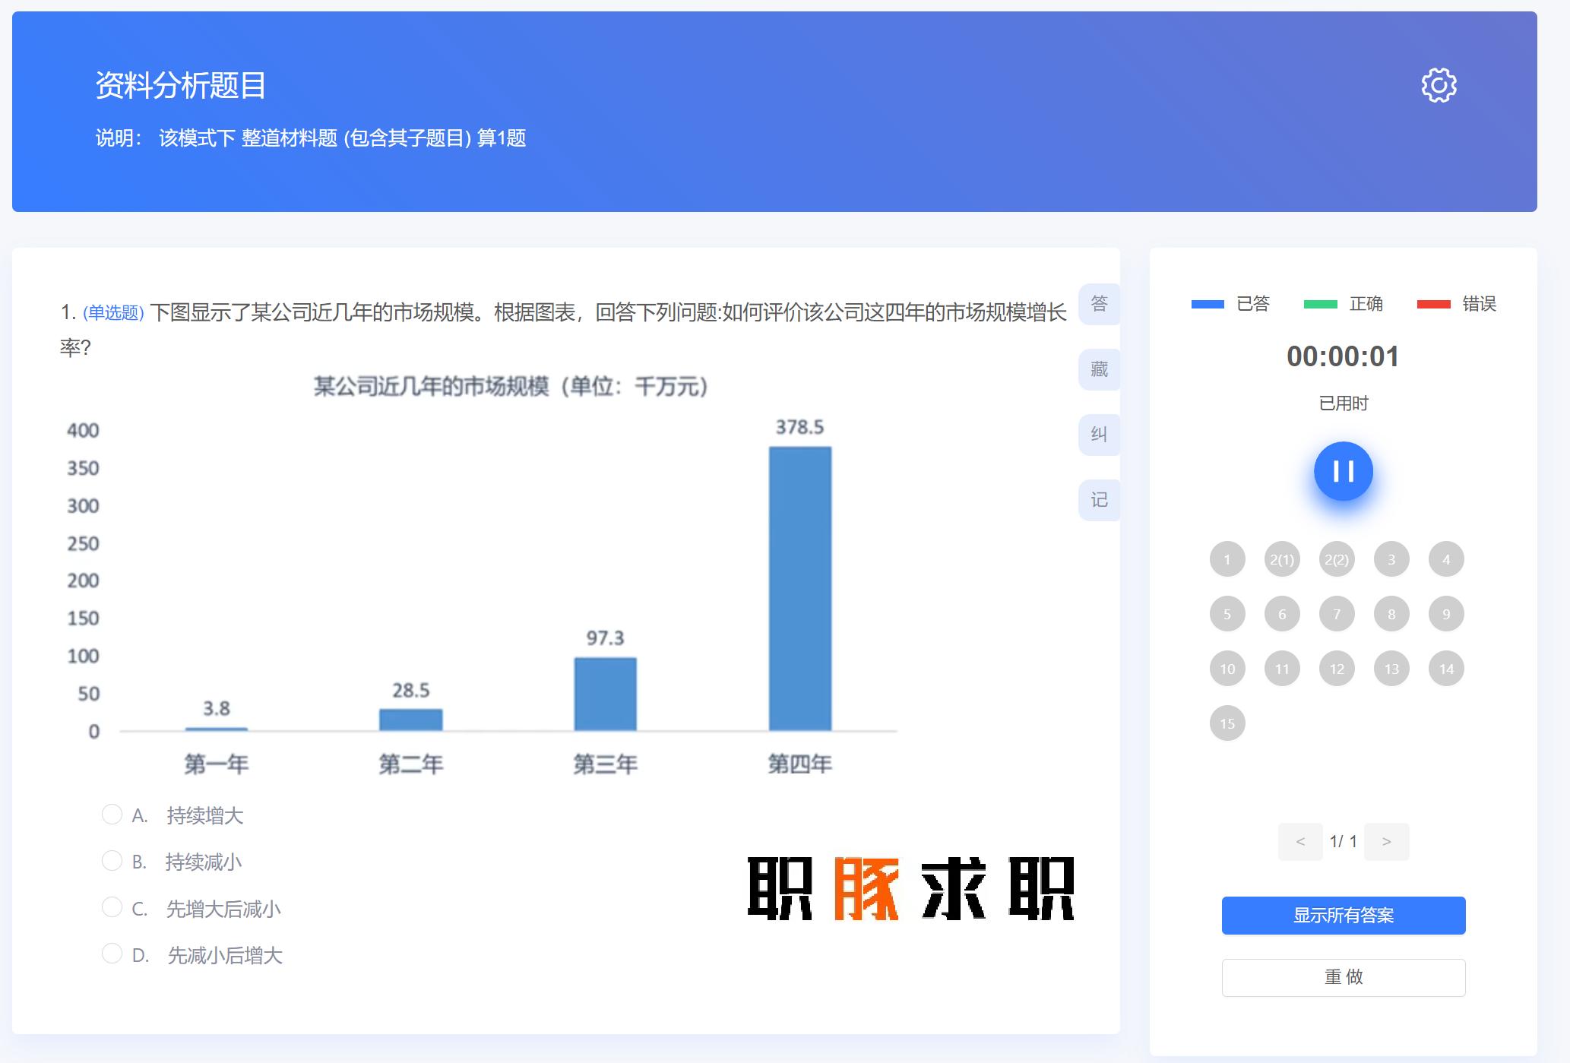
Task: Go to previous page arrow
Action: (x=1300, y=842)
